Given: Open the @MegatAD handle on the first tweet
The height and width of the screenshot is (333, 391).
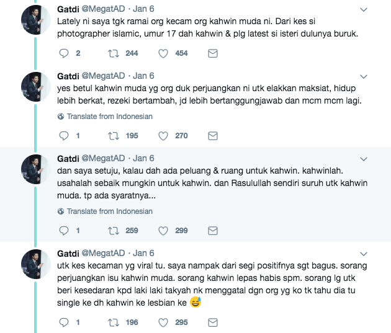Looking at the screenshot, I should pos(103,9).
